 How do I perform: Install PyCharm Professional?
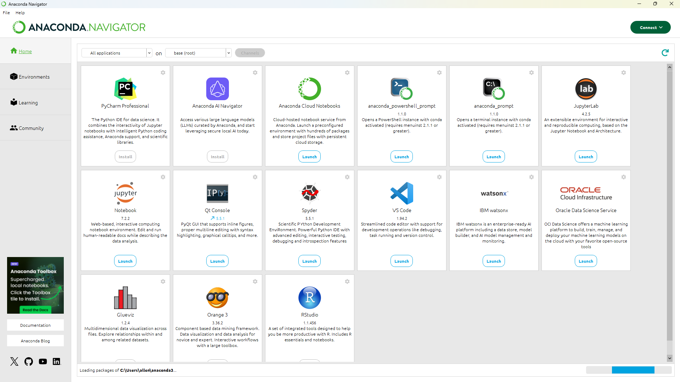pyautogui.click(x=125, y=157)
